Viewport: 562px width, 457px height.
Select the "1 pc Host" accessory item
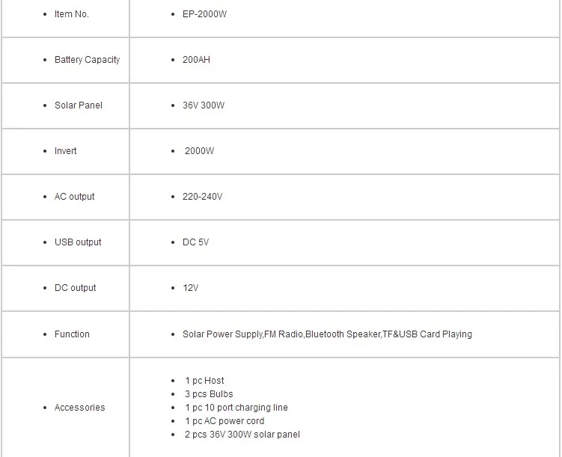(204, 381)
